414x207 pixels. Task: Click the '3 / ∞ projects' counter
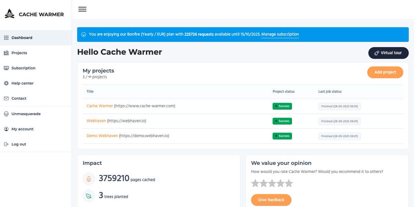[95, 77]
